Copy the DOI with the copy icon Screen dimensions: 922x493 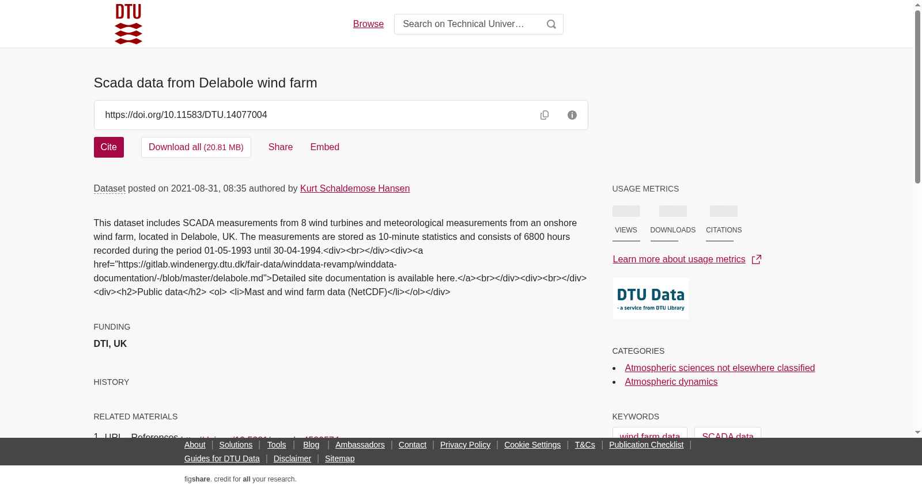(545, 115)
